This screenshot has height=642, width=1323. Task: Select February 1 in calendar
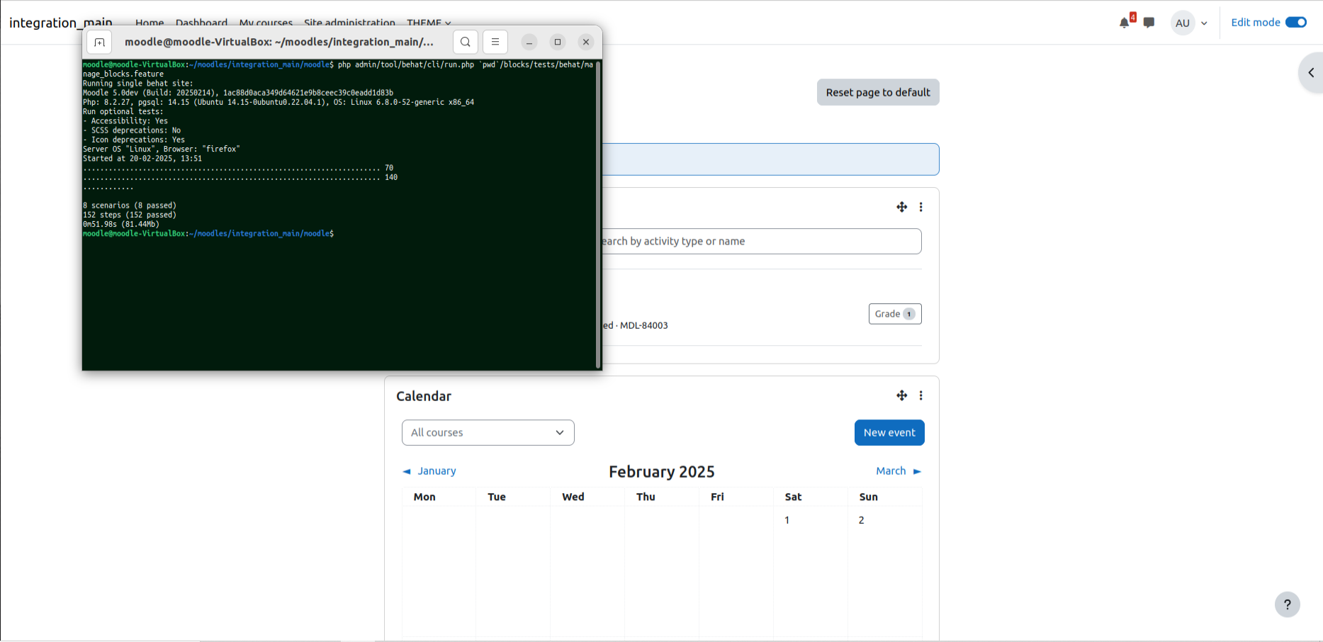click(x=787, y=520)
